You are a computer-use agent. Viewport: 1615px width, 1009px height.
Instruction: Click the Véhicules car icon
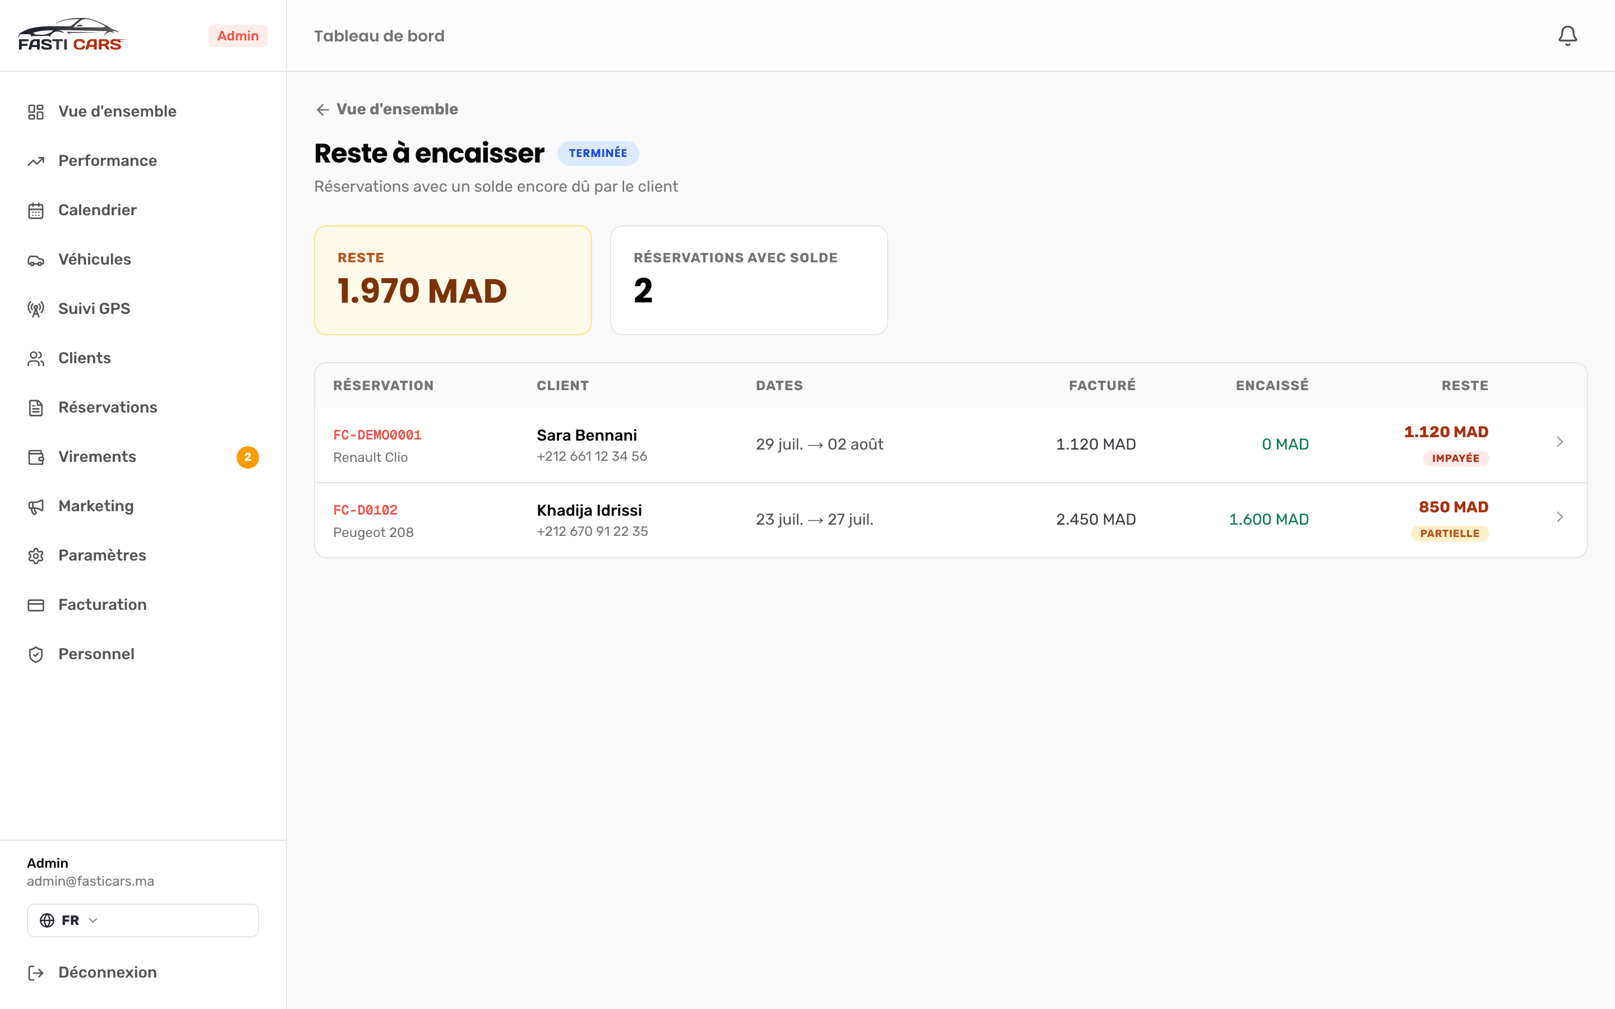(36, 260)
